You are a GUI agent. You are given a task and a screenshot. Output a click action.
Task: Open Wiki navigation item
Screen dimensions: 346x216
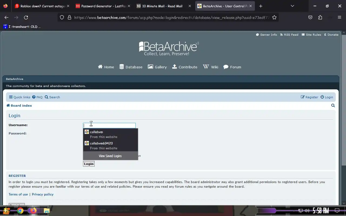(x=211, y=67)
